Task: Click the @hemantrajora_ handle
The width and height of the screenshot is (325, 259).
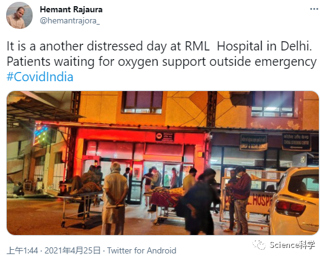Action: pyautogui.click(x=70, y=21)
